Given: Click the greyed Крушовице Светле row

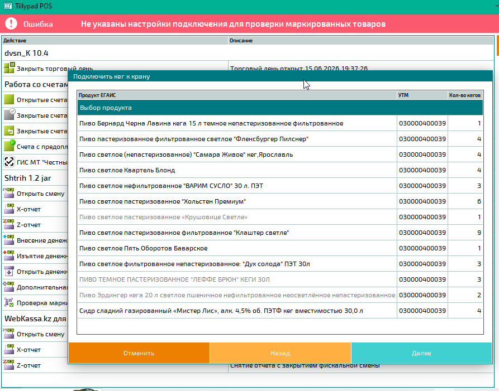Looking at the screenshot, I should (x=280, y=217).
